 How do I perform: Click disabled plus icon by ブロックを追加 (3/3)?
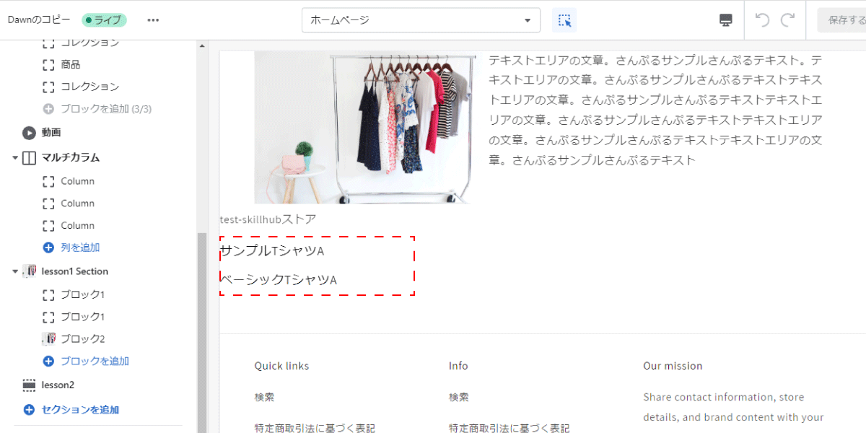48,109
